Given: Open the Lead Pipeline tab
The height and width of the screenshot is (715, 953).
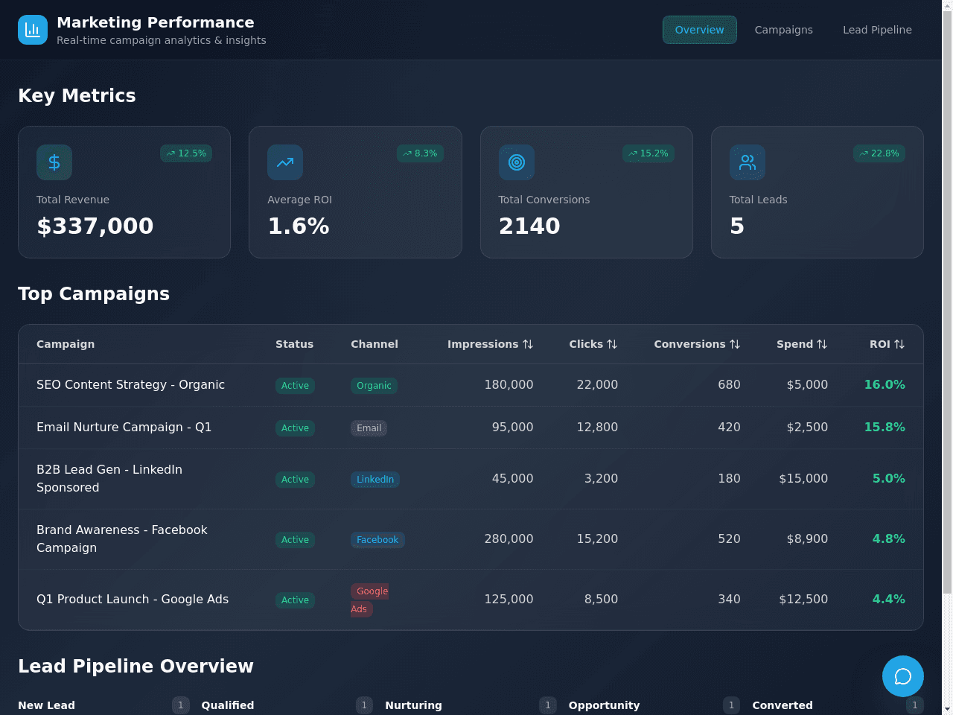Looking at the screenshot, I should point(877,30).
